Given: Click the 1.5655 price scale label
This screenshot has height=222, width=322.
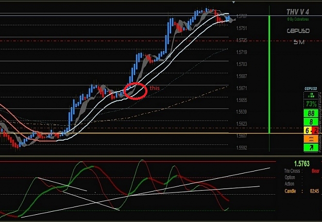Looking at the screenshot, I should [242, 100].
